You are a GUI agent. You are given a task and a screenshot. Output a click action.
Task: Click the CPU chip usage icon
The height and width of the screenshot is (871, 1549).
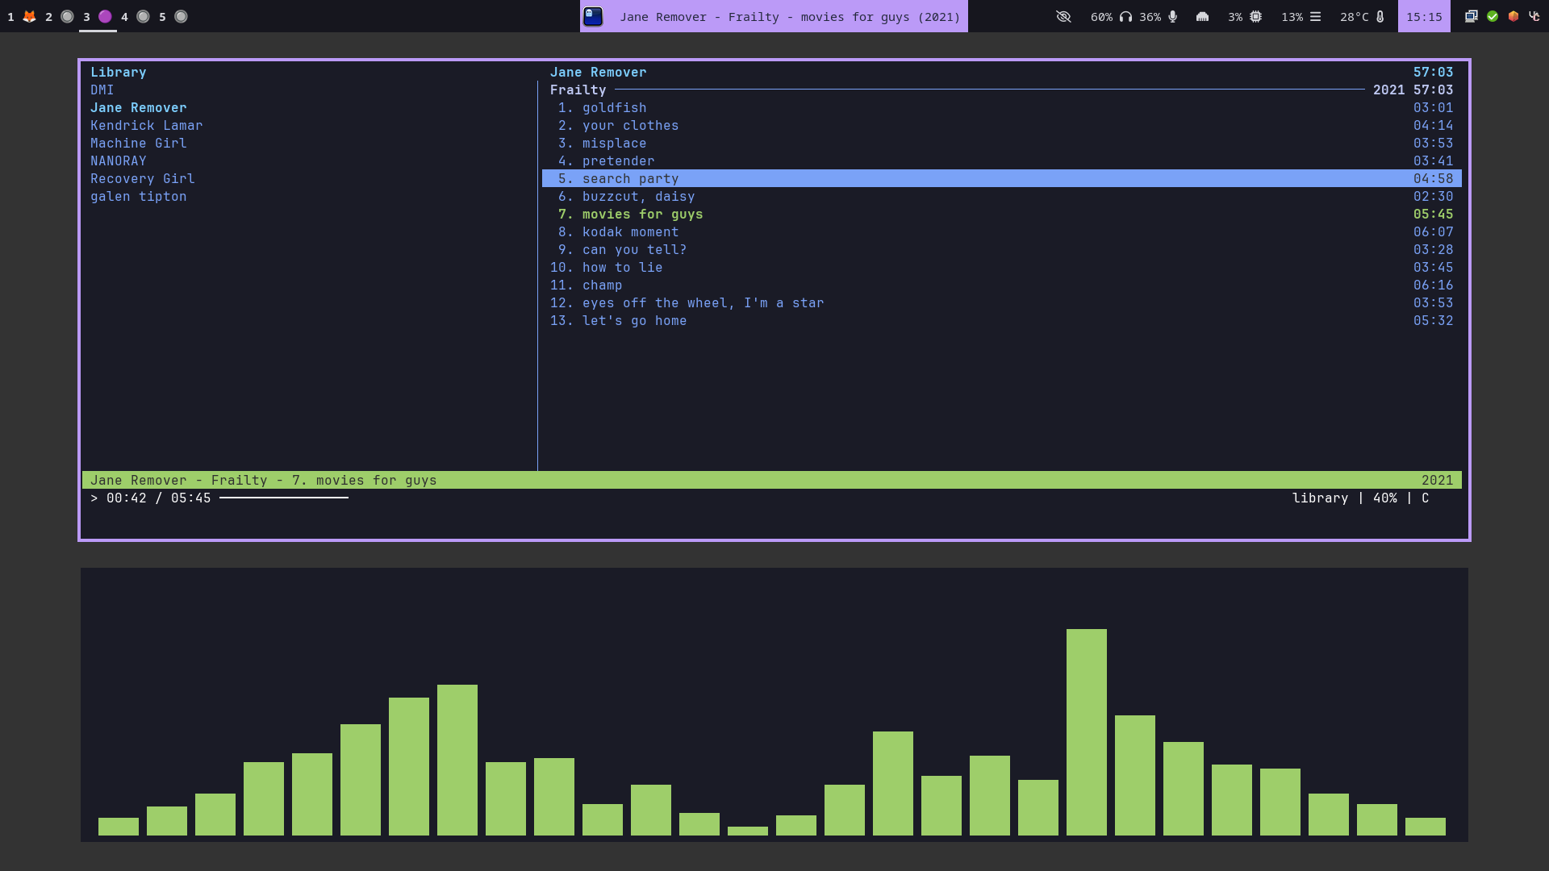(x=1255, y=16)
